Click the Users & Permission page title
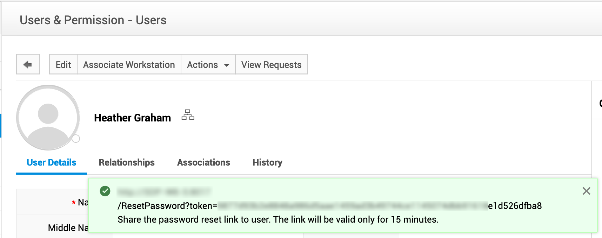The image size is (602, 238). (x=93, y=20)
